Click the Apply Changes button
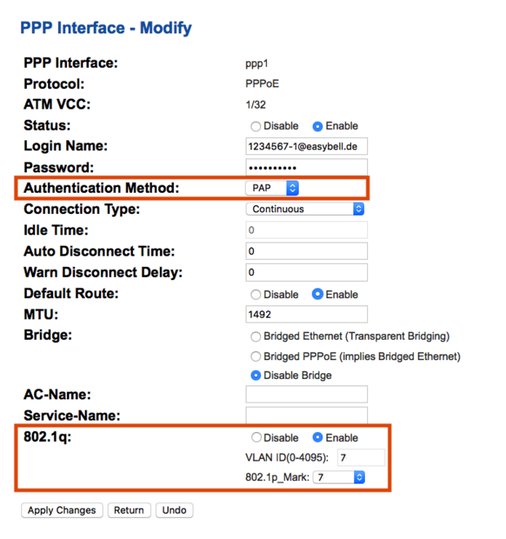This screenshot has height=539, width=506. 62,510
